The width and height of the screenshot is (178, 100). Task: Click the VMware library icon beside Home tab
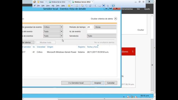click(34, 2)
